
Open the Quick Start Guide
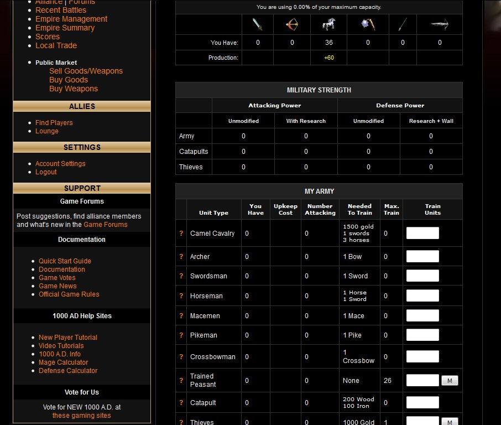tap(65, 261)
